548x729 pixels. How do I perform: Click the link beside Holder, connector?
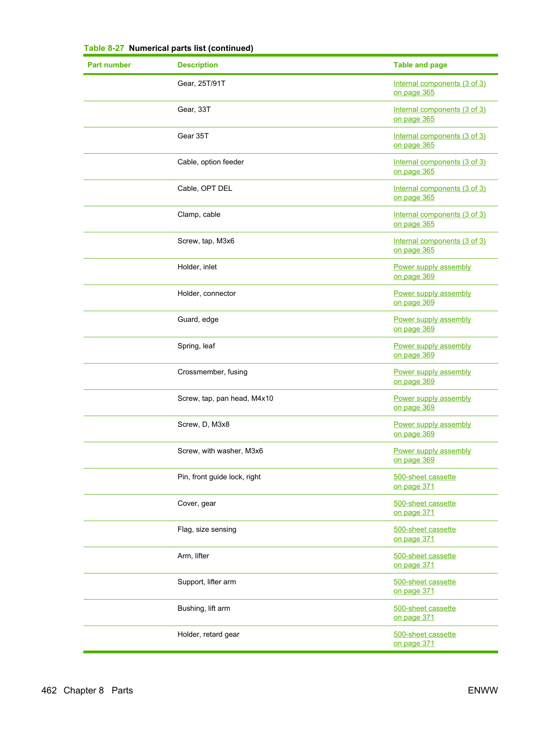click(x=432, y=298)
